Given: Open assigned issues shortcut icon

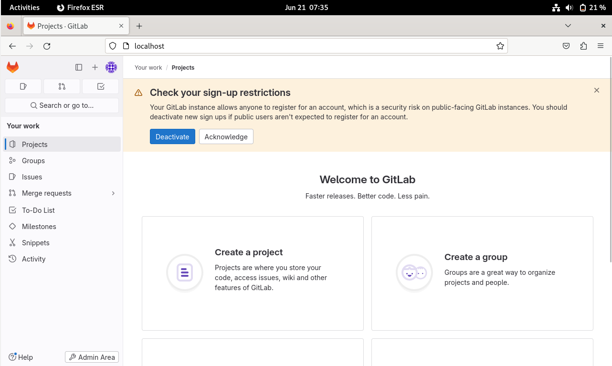Looking at the screenshot, I should pyautogui.click(x=23, y=86).
